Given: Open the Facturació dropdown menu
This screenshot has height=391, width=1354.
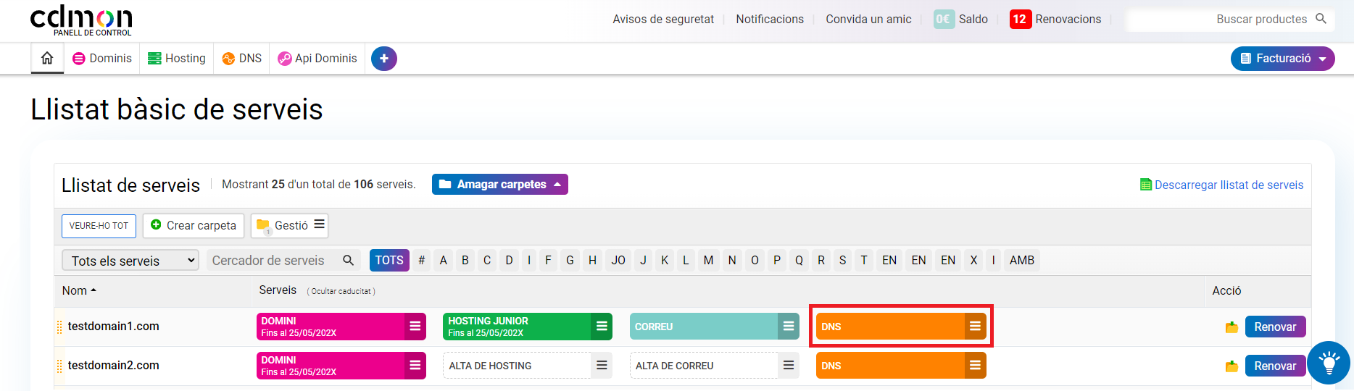Looking at the screenshot, I should (x=1282, y=59).
